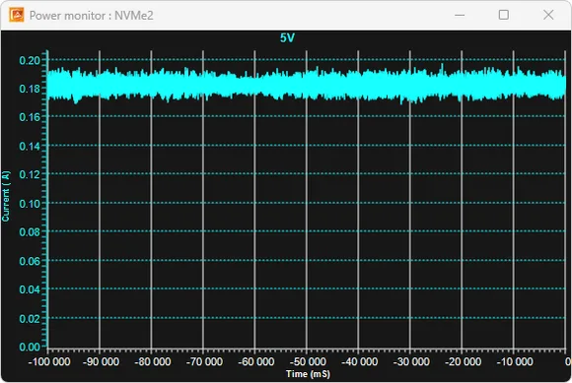The image size is (572, 383).
Task: Click the -40 000 time axis label
Action: click(360, 361)
